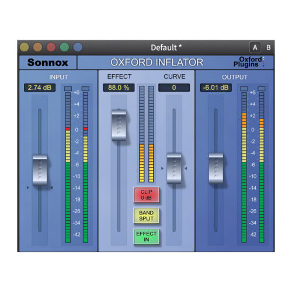Click the output left channel level meter
The height and width of the screenshot is (292, 292).
pyautogui.click(x=244, y=168)
